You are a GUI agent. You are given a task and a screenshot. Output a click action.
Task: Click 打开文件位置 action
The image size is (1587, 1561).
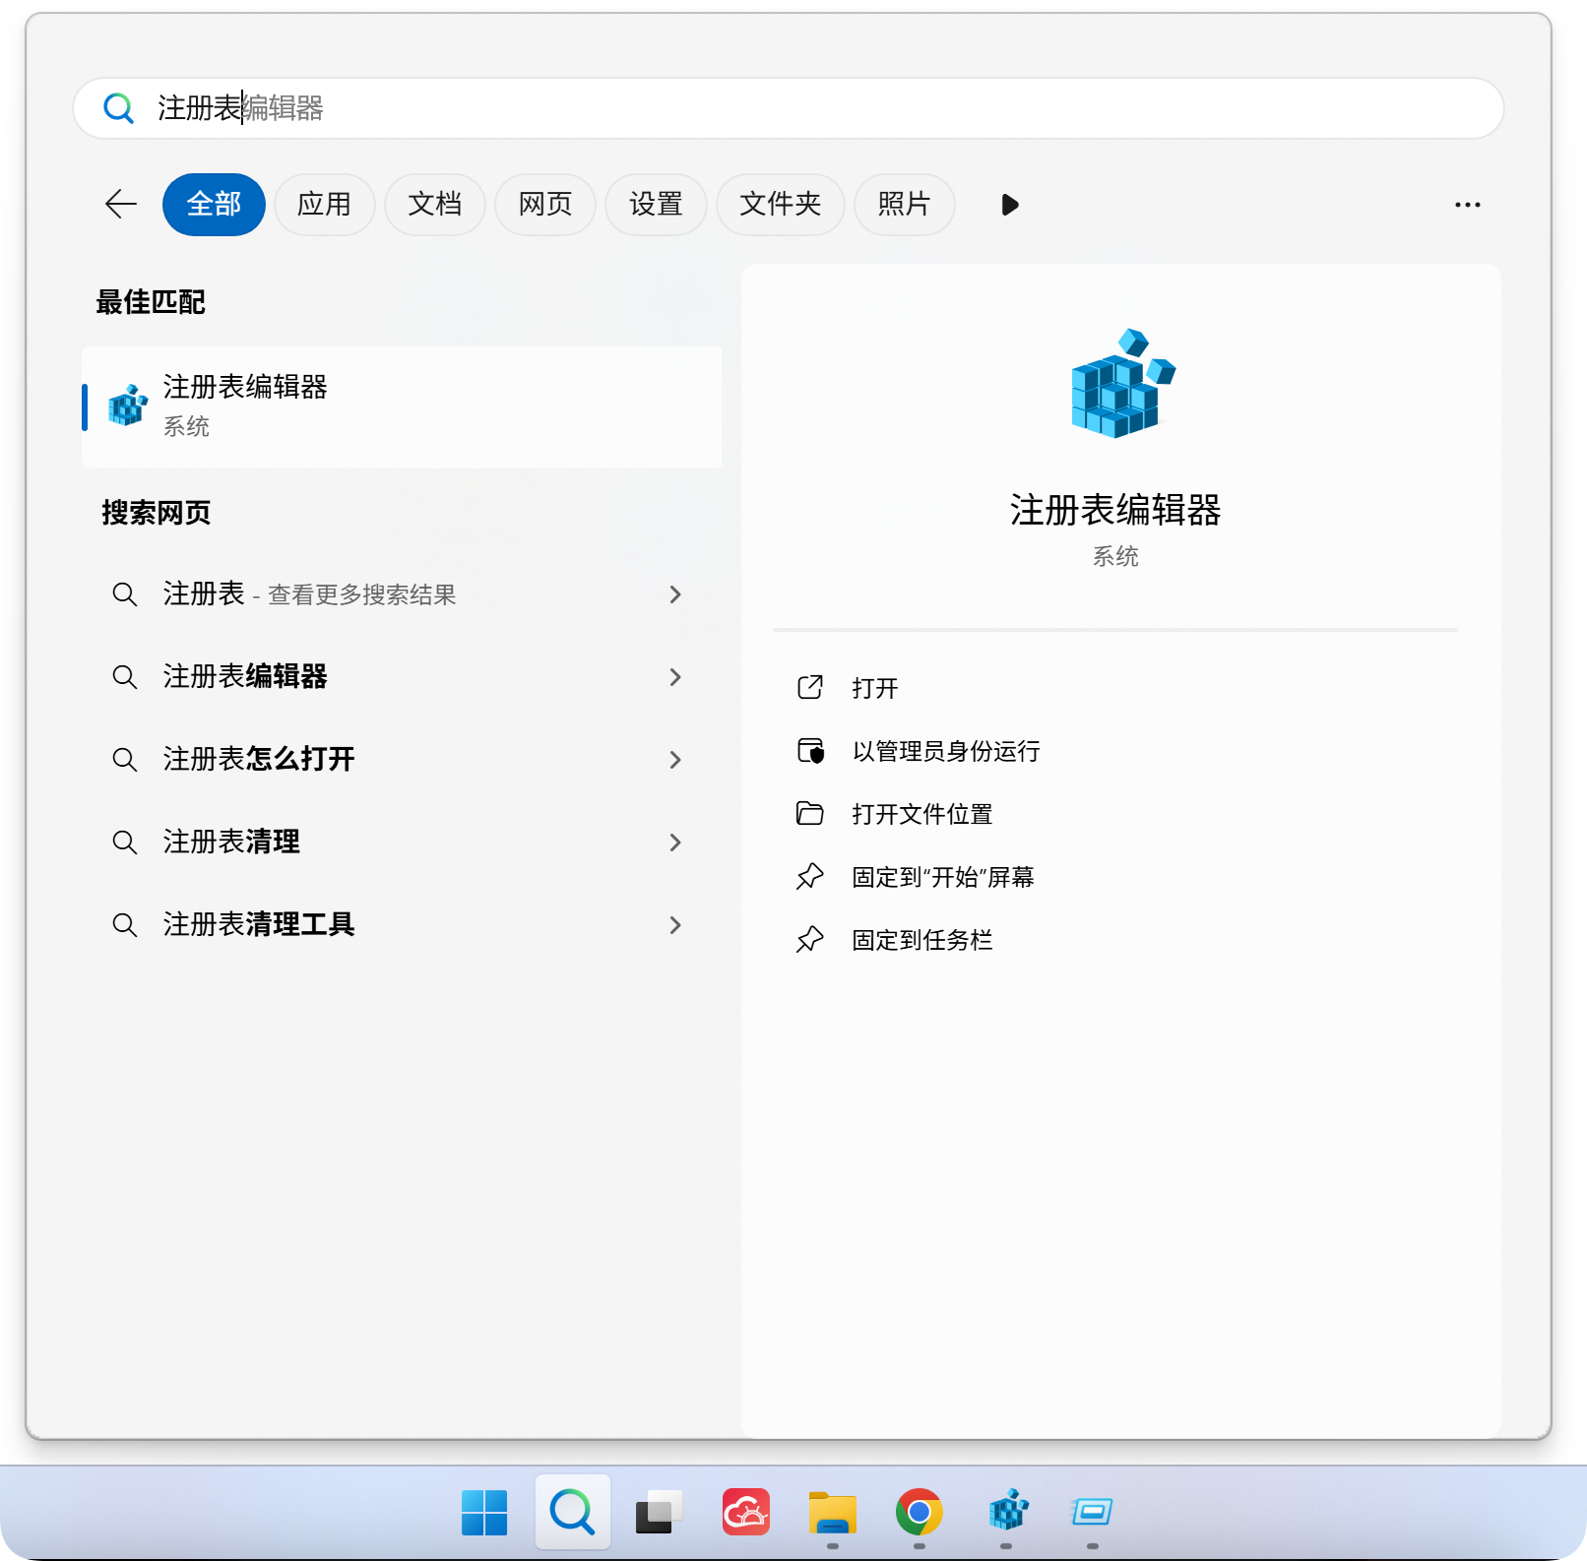coord(921,815)
